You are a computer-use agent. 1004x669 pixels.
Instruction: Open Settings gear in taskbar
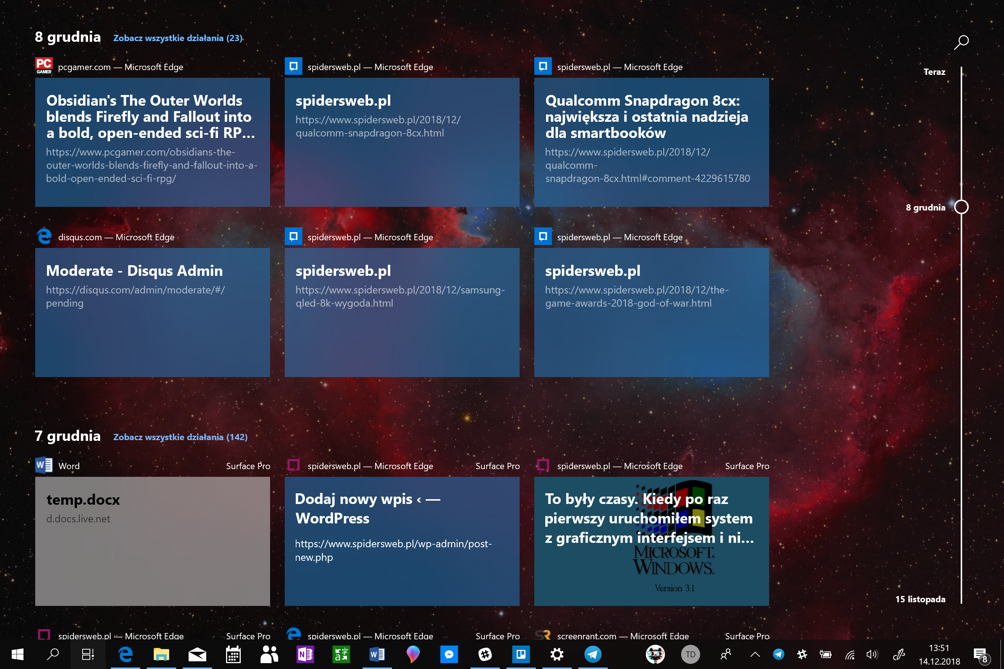point(557,654)
